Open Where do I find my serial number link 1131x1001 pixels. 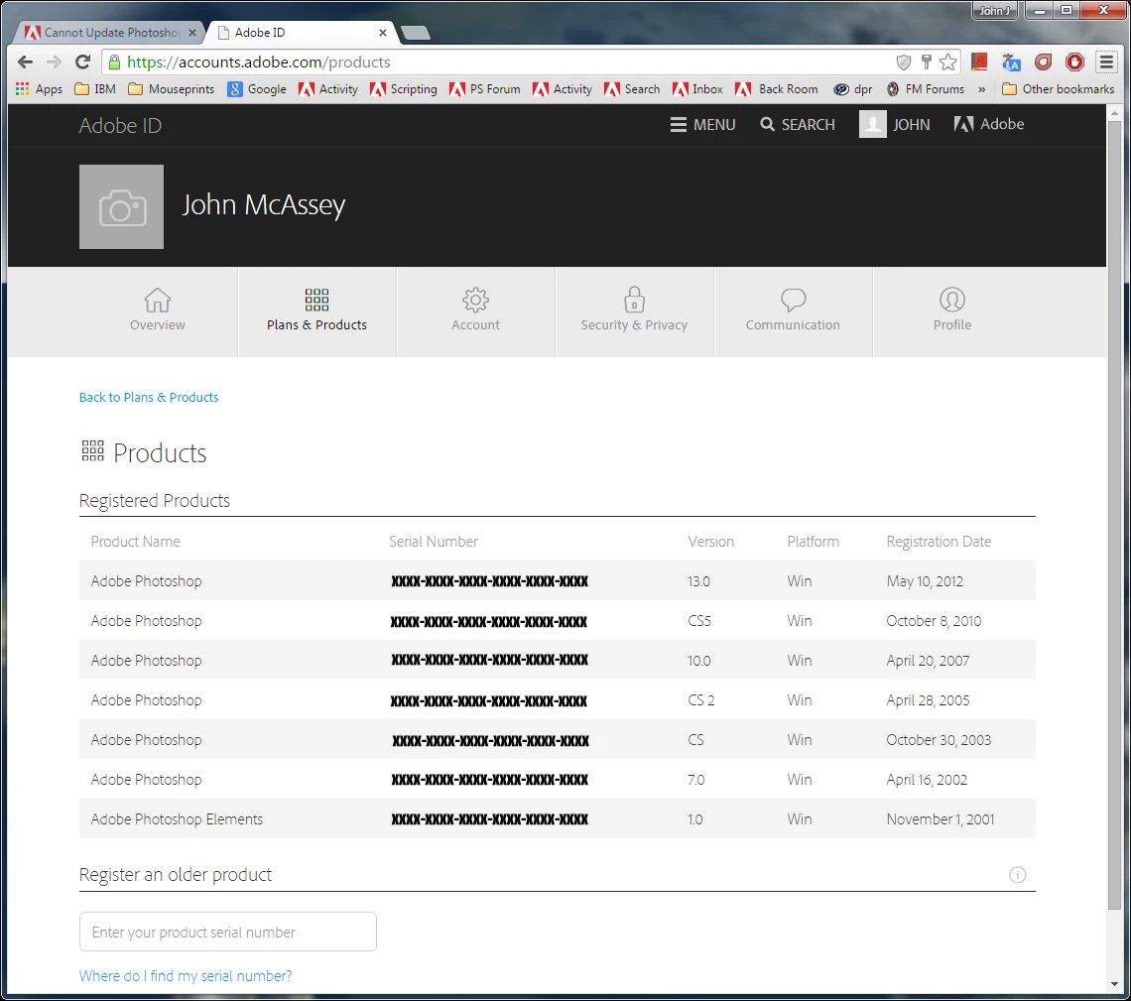pos(186,976)
